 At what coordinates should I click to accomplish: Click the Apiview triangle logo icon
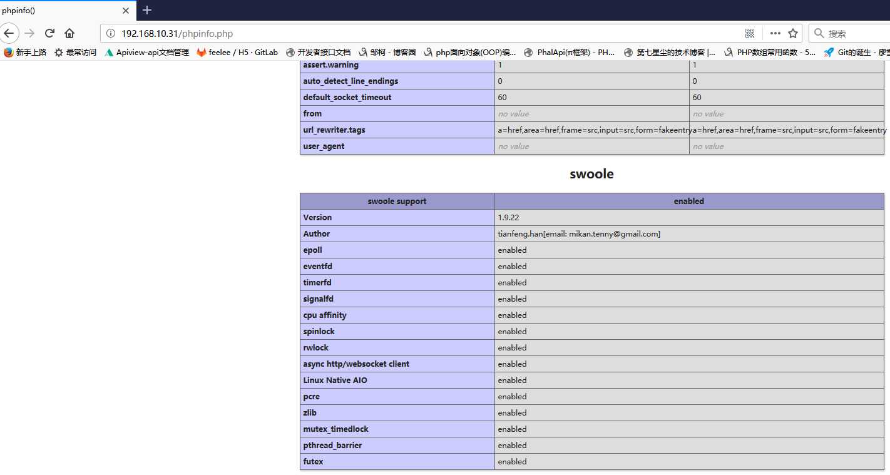coord(109,53)
